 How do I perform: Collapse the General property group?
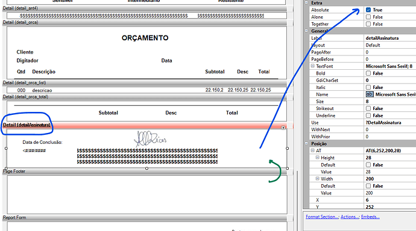(x=306, y=31)
